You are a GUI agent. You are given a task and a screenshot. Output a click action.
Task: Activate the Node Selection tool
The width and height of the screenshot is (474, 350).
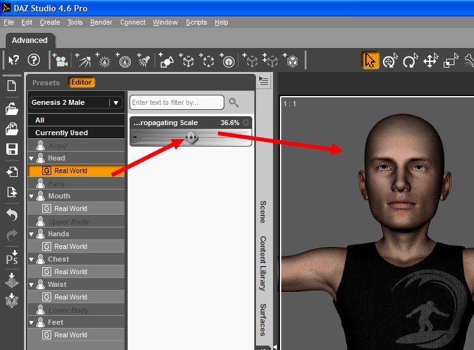pos(370,60)
